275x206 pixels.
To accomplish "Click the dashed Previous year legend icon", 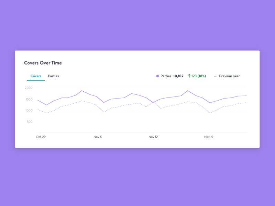I will (216, 76).
